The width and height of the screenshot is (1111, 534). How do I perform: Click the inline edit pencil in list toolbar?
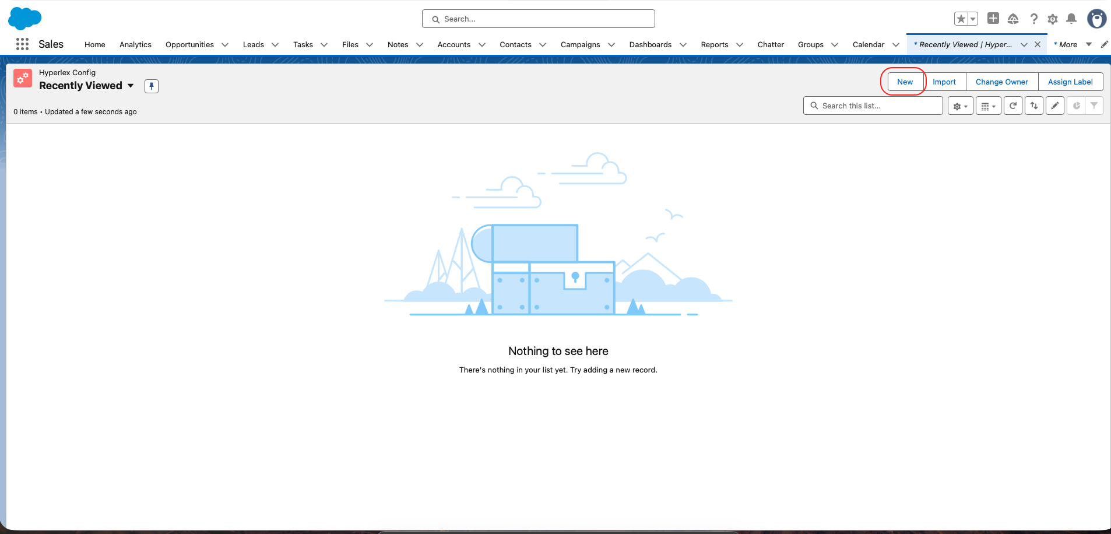click(1055, 106)
